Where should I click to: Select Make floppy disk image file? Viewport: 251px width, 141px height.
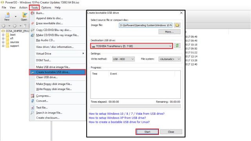(x=54, y=84)
